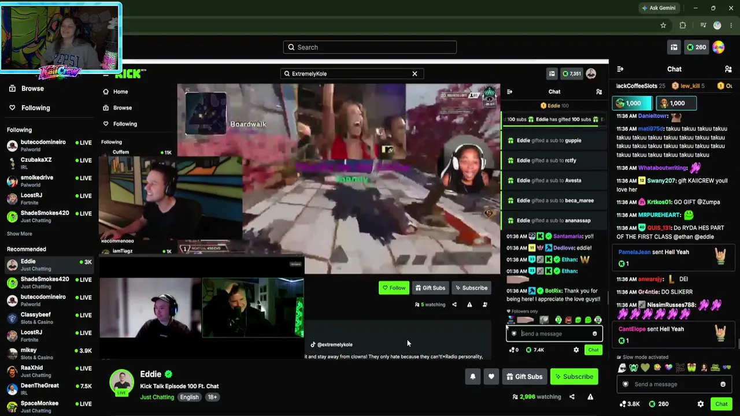This screenshot has height=416, width=740.
Task: Click the highlighted 1,000 Kicks gift leader chip
Action: [632, 103]
